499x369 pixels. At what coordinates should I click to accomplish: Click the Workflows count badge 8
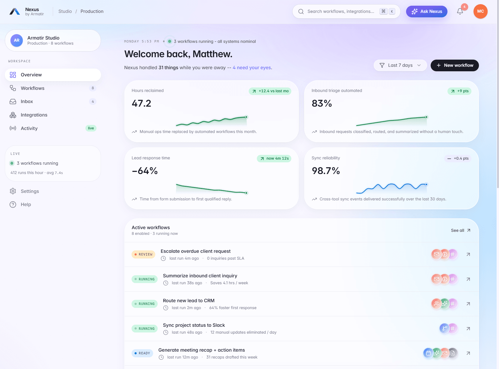click(93, 88)
